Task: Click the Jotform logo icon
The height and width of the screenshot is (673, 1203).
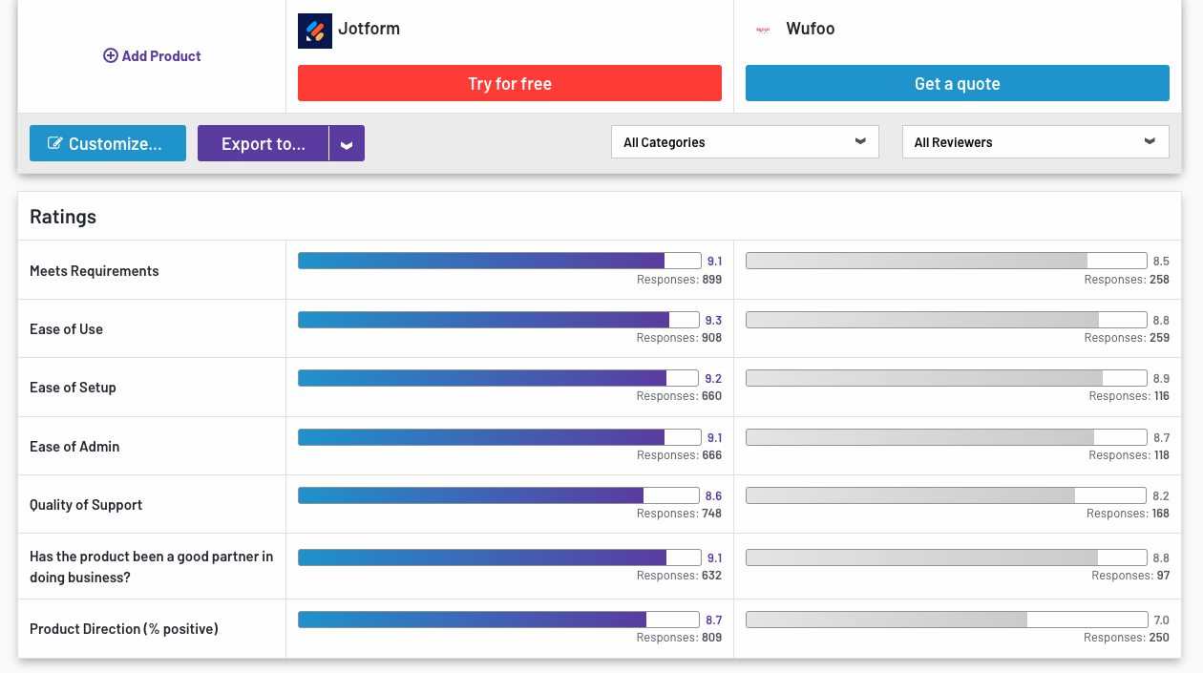Action: click(314, 31)
